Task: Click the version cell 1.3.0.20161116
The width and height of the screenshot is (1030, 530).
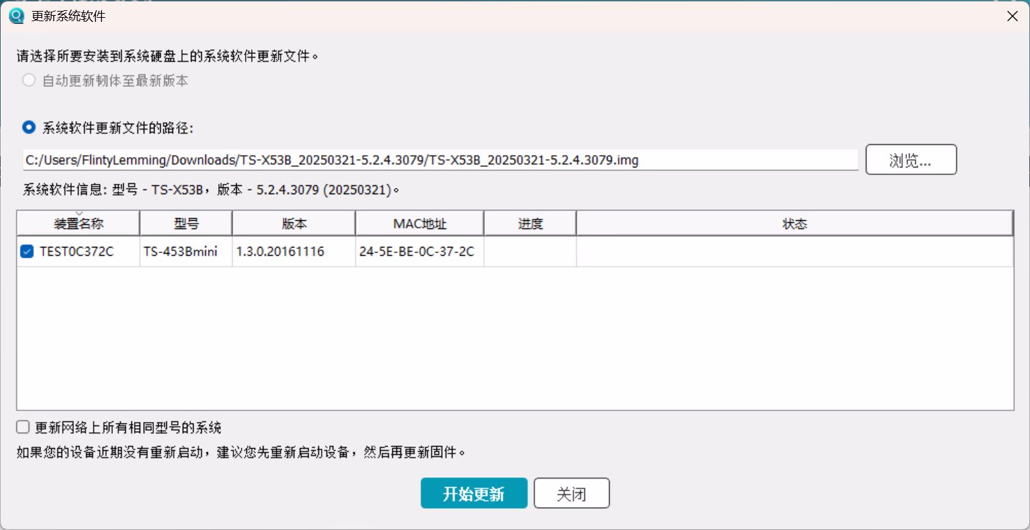Action: [x=281, y=252]
